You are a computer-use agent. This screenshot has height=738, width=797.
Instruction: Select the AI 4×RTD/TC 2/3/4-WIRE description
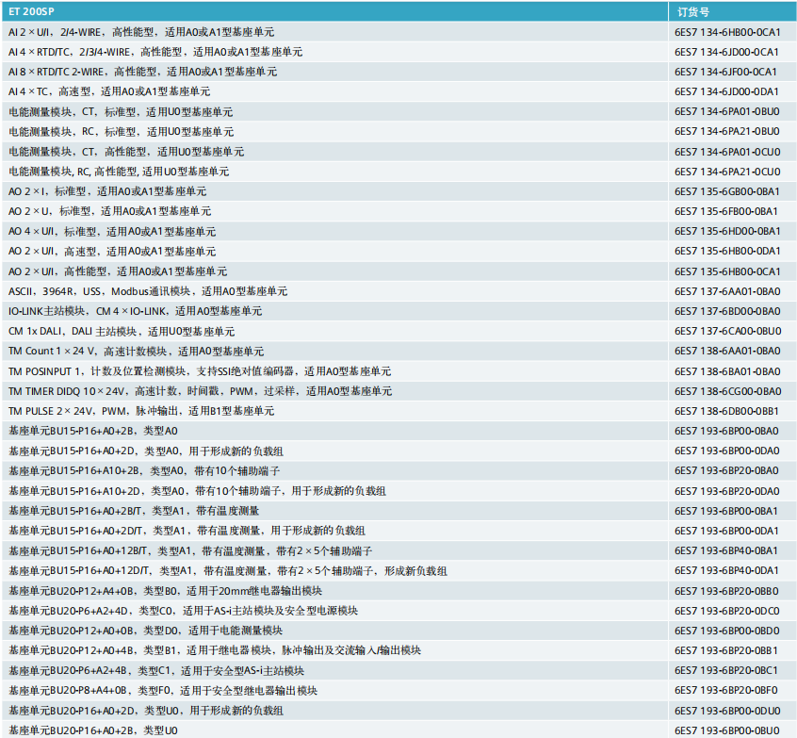tap(155, 52)
